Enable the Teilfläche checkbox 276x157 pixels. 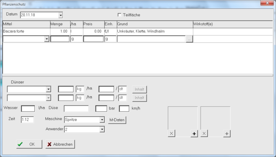coord(120,15)
